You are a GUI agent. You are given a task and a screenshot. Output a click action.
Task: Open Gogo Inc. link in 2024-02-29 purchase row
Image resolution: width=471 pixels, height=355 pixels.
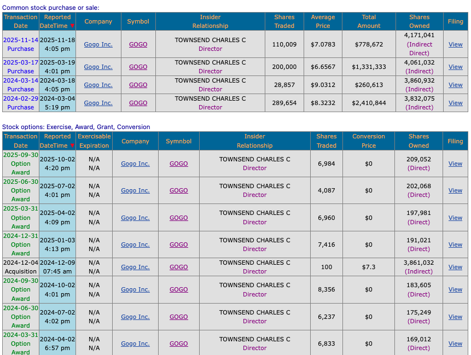(x=98, y=103)
